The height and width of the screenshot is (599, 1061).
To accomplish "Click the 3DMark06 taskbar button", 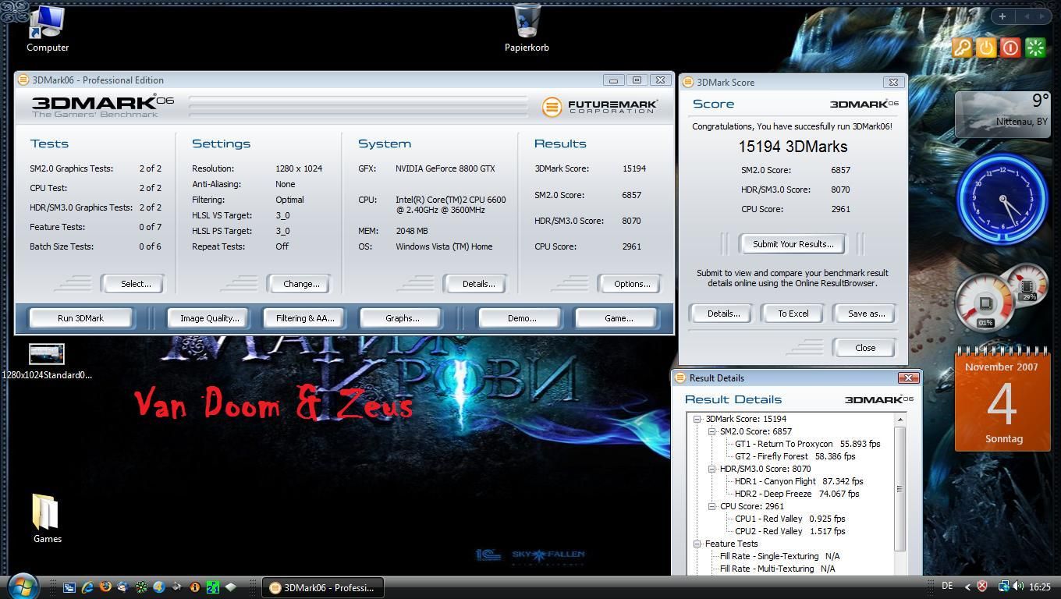I will coord(322,588).
